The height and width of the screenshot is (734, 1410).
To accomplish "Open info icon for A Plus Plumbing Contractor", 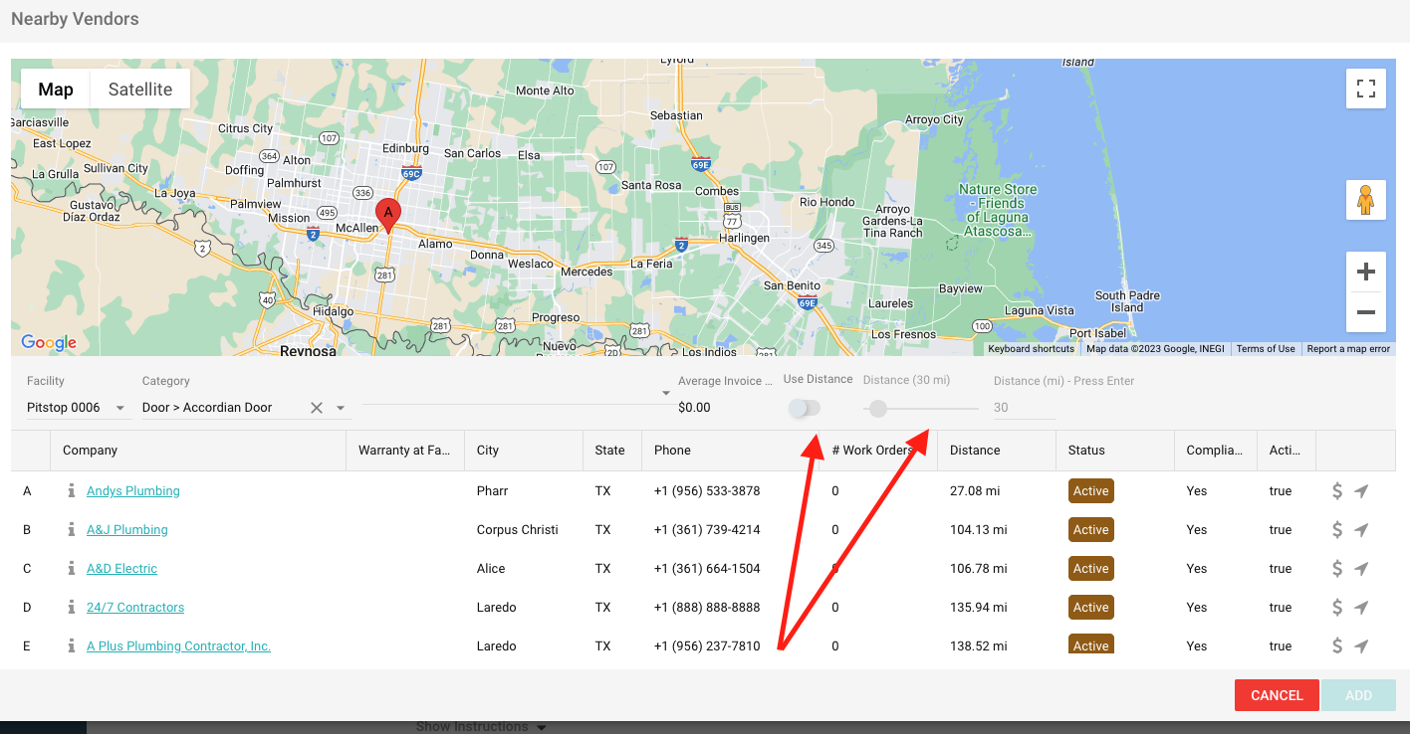I will pos(71,646).
